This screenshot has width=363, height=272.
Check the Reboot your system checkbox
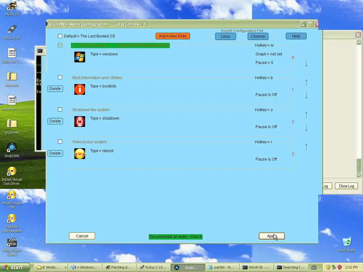pos(60,142)
